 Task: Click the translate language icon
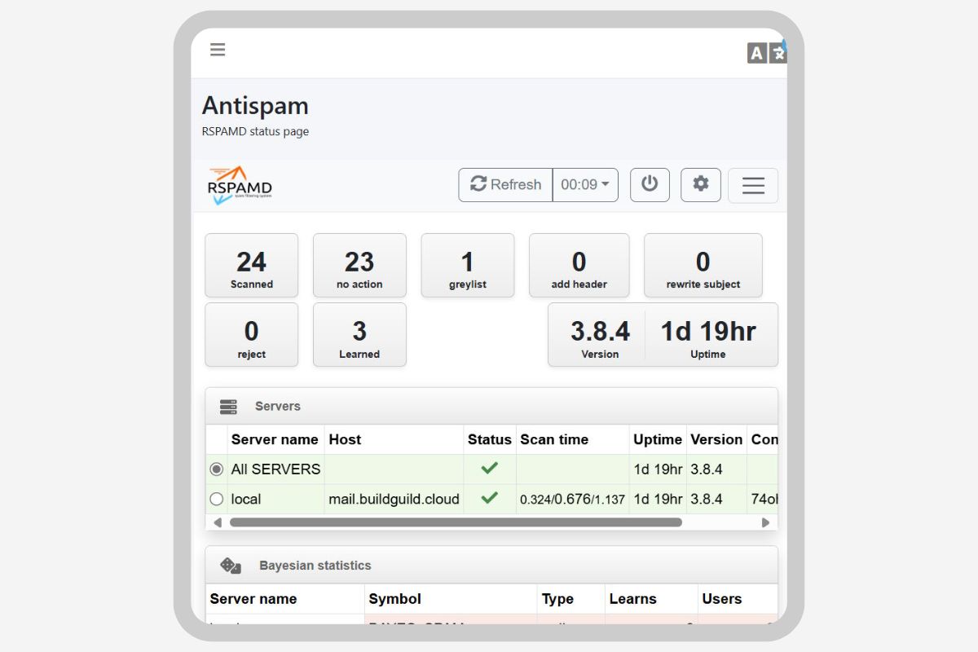pos(766,52)
